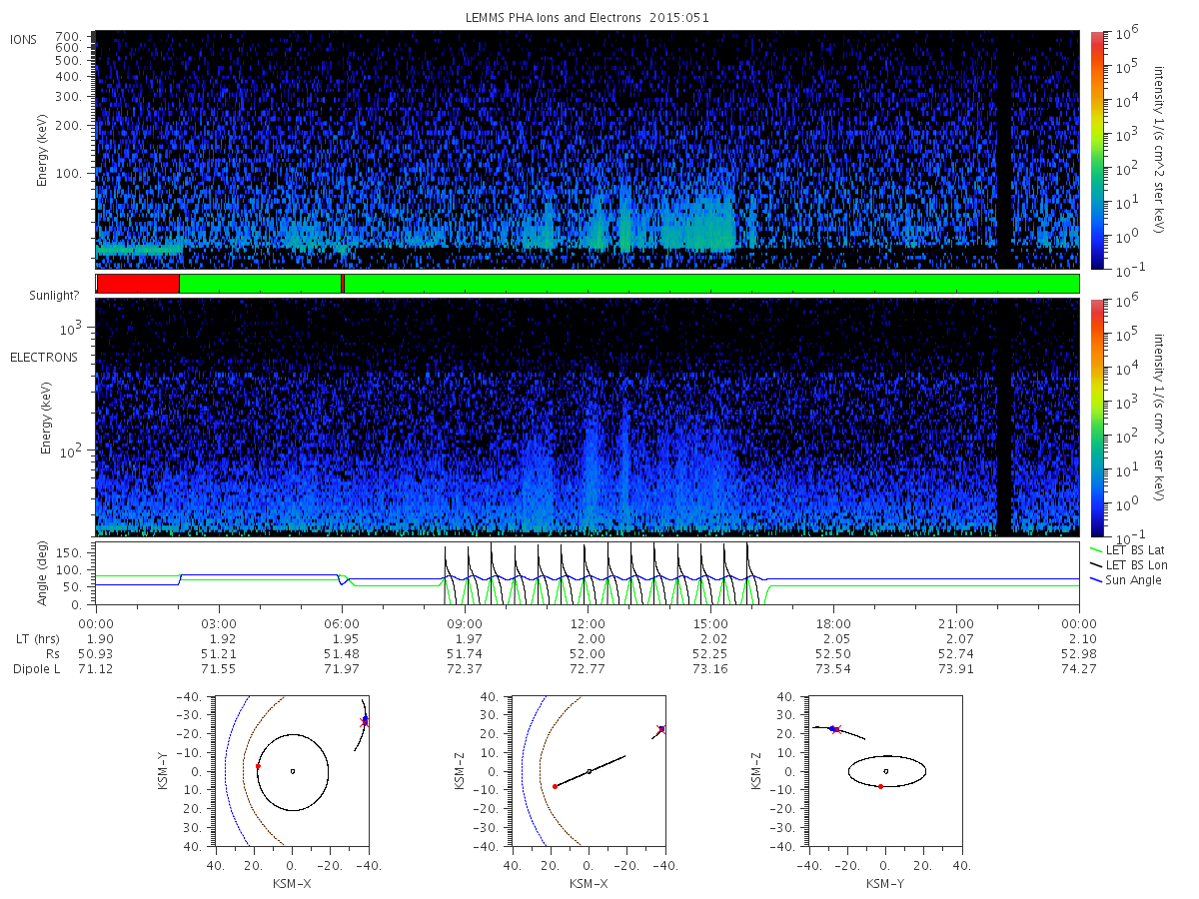Click the 'Sunlight?' label
The width and height of the screenshot is (1199, 899).
click(56, 296)
